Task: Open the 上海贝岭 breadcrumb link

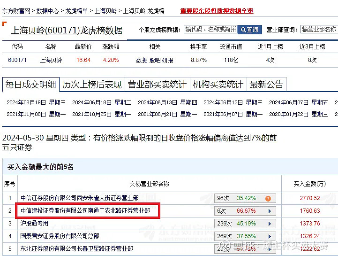Action: [x=105, y=11]
